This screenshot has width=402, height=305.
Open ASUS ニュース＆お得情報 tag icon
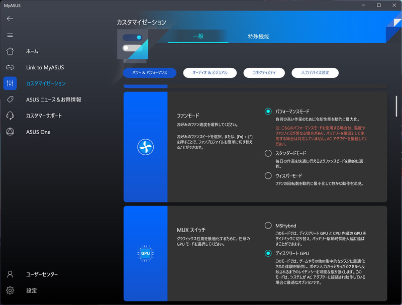tap(10, 99)
